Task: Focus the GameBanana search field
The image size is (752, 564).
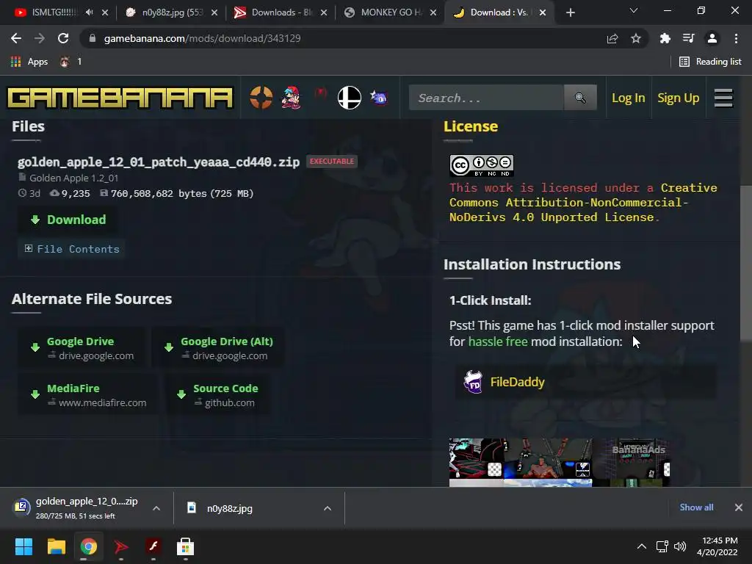Action: click(486, 98)
